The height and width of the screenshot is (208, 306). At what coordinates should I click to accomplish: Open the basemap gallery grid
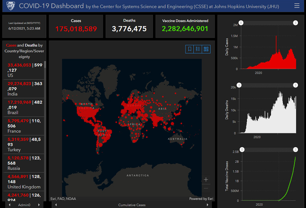[206, 49]
